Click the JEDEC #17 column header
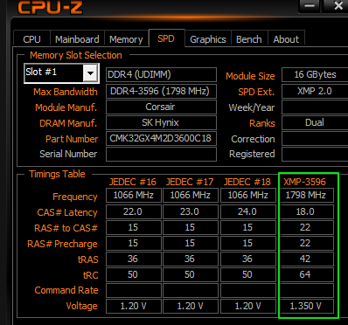348x325 pixels. [190, 182]
